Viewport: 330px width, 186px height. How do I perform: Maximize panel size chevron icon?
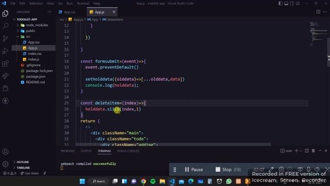click(320, 151)
